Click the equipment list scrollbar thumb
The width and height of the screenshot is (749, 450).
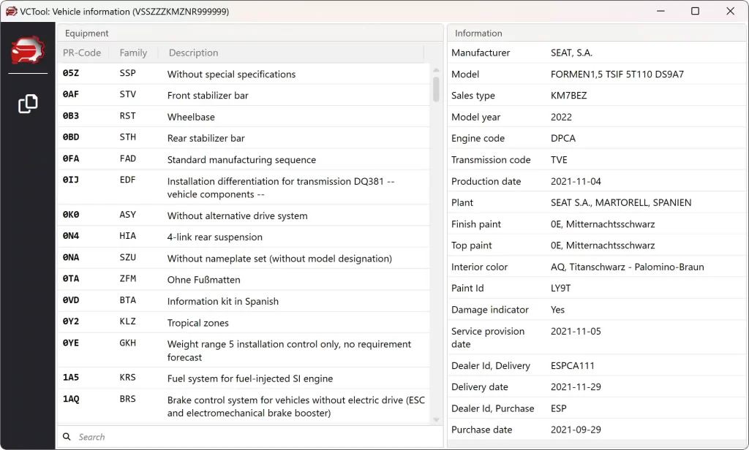point(436,89)
